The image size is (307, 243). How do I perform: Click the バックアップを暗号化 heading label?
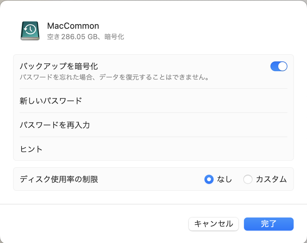pyautogui.click(x=59, y=66)
